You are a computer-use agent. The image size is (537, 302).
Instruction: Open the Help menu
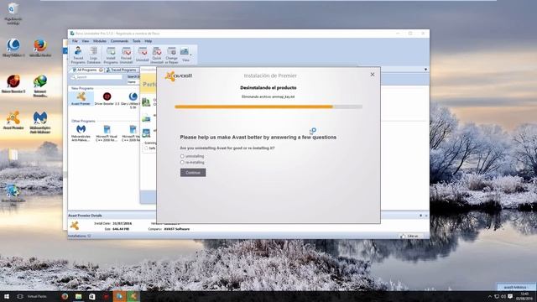click(148, 41)
